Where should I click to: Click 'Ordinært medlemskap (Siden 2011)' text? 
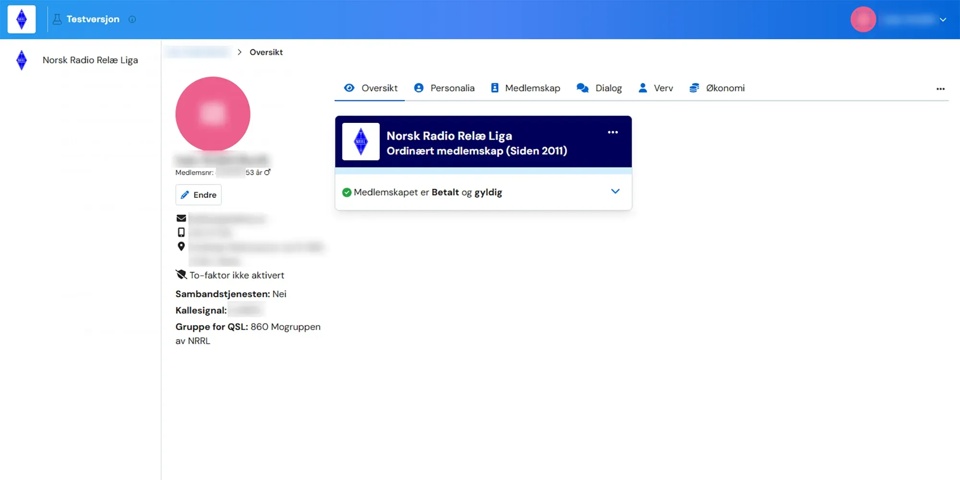(x=477, y=151)
